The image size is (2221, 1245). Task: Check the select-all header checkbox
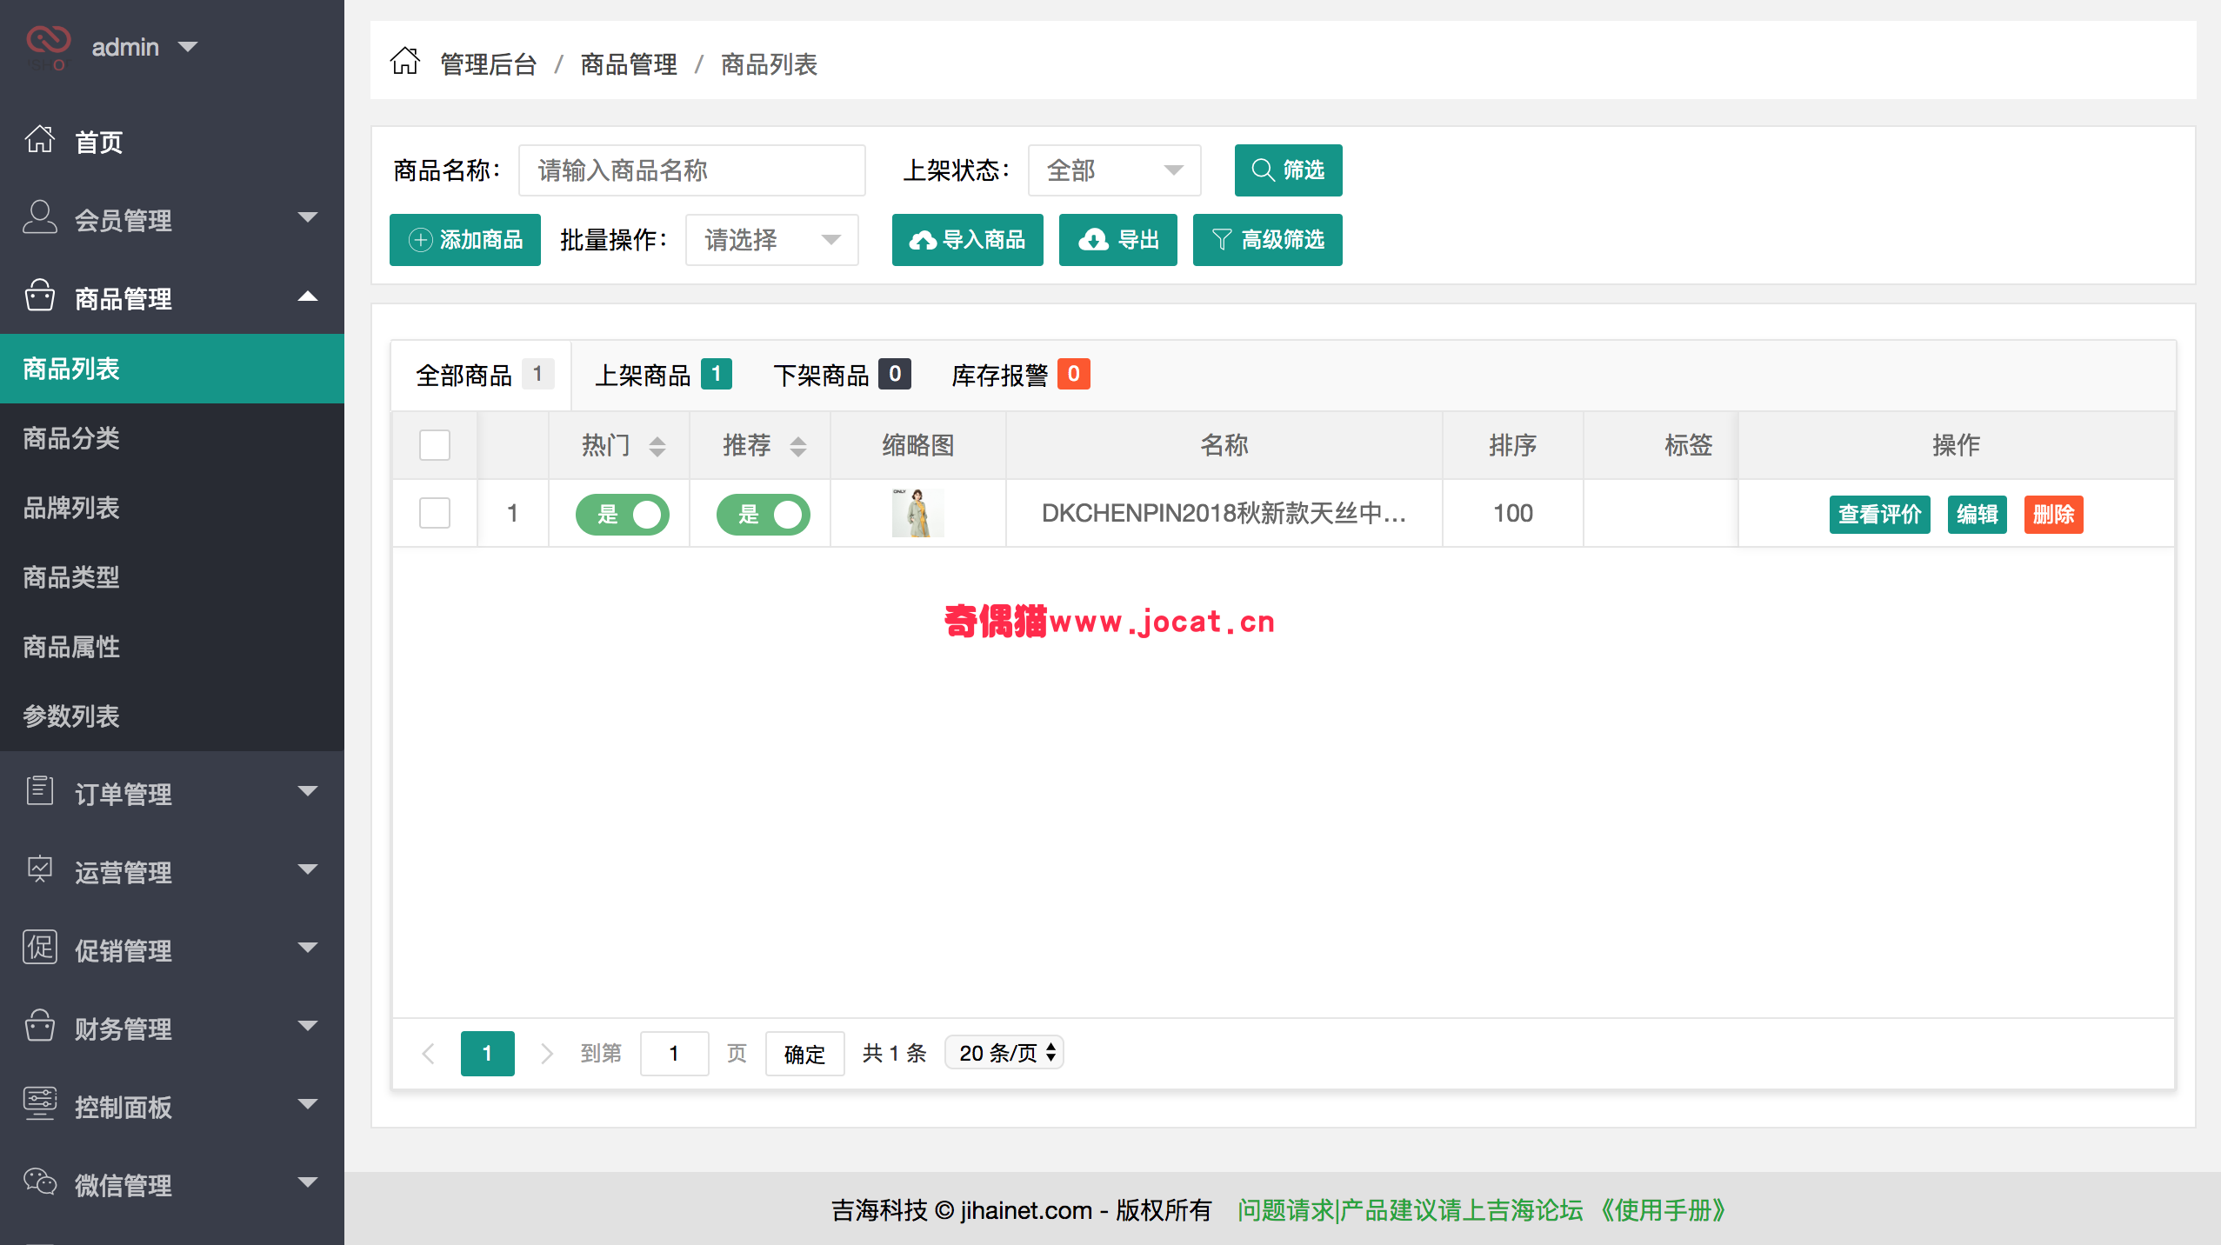(435, 445)
